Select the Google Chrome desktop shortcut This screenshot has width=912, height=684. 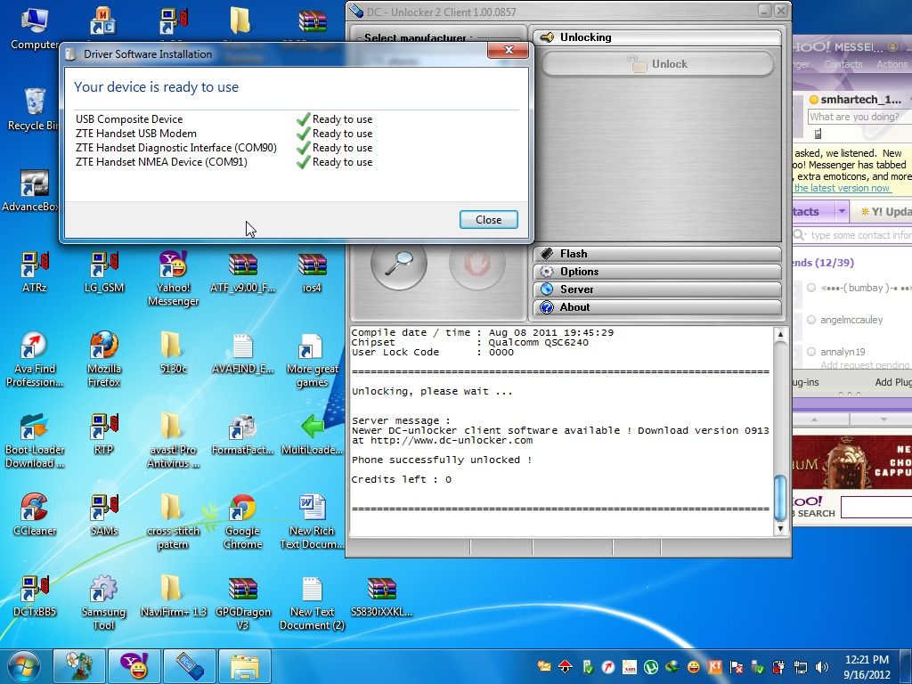[242, 521]
